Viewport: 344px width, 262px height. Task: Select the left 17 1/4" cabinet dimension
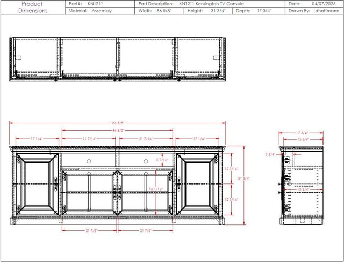tap(36, 139)
